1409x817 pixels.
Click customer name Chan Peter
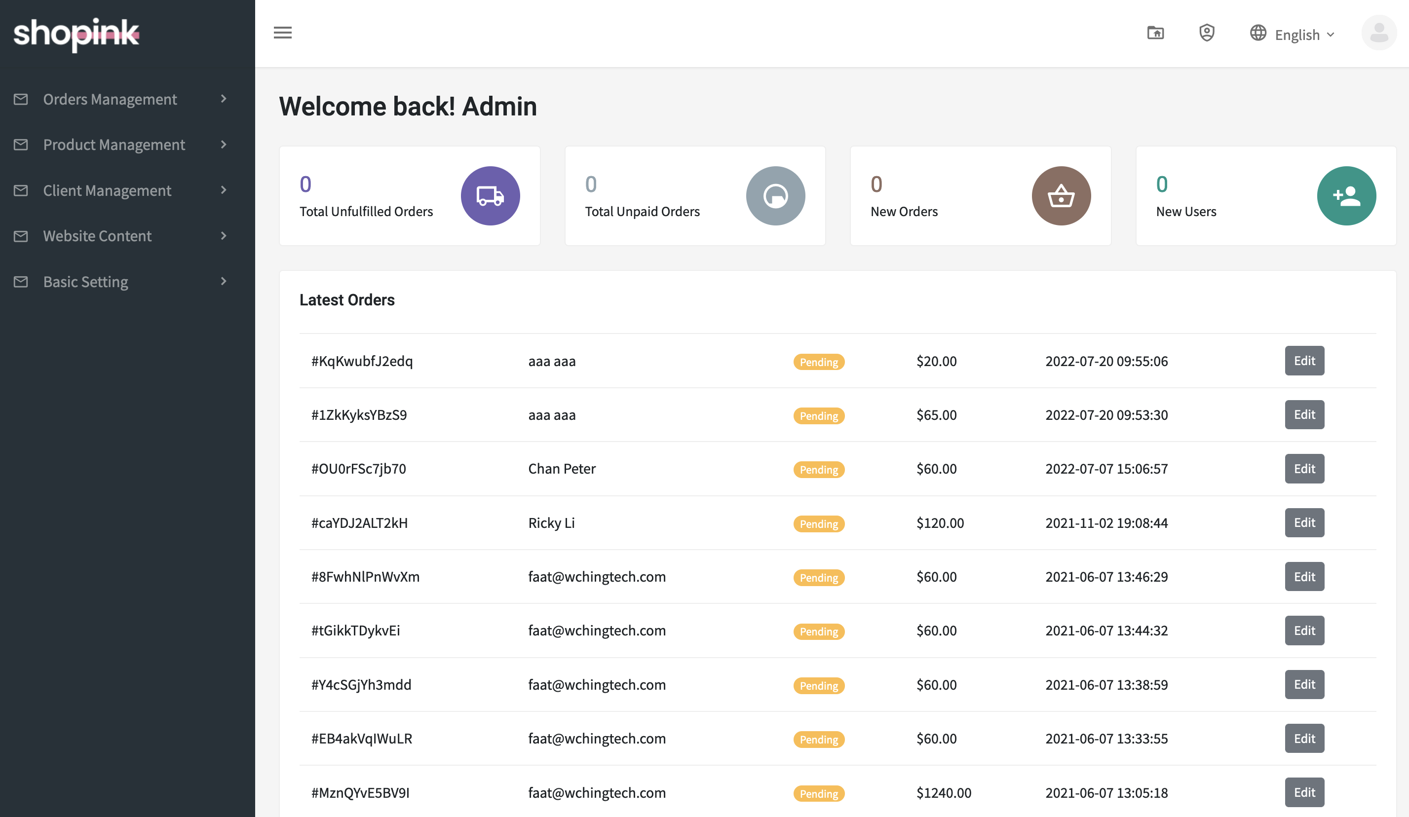tap(562, 469)
